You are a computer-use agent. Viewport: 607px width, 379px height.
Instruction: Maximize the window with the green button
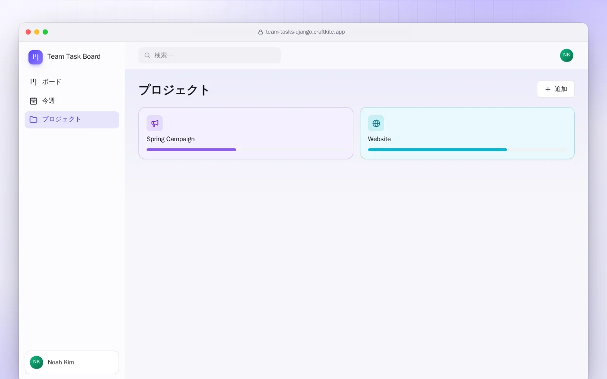[x=46, y=32]
